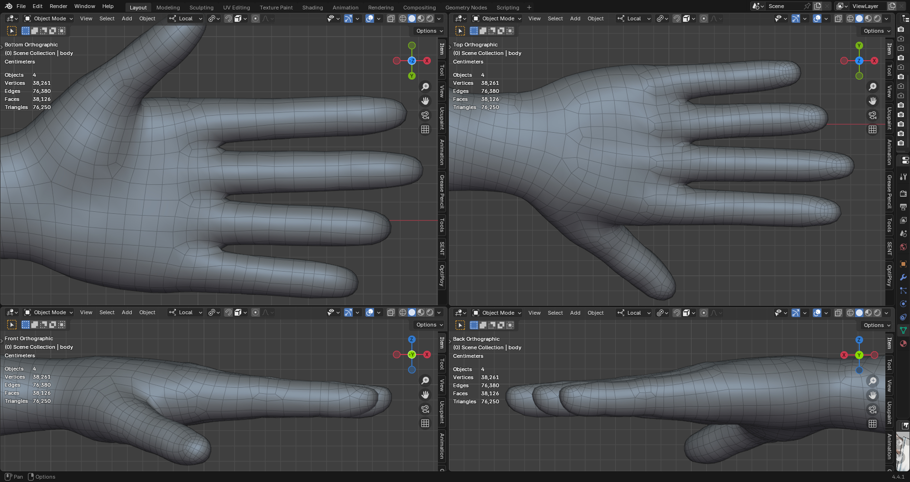Click the Blender logo in top menu bar
The image size is (910, 482).
tap(9, 6)
